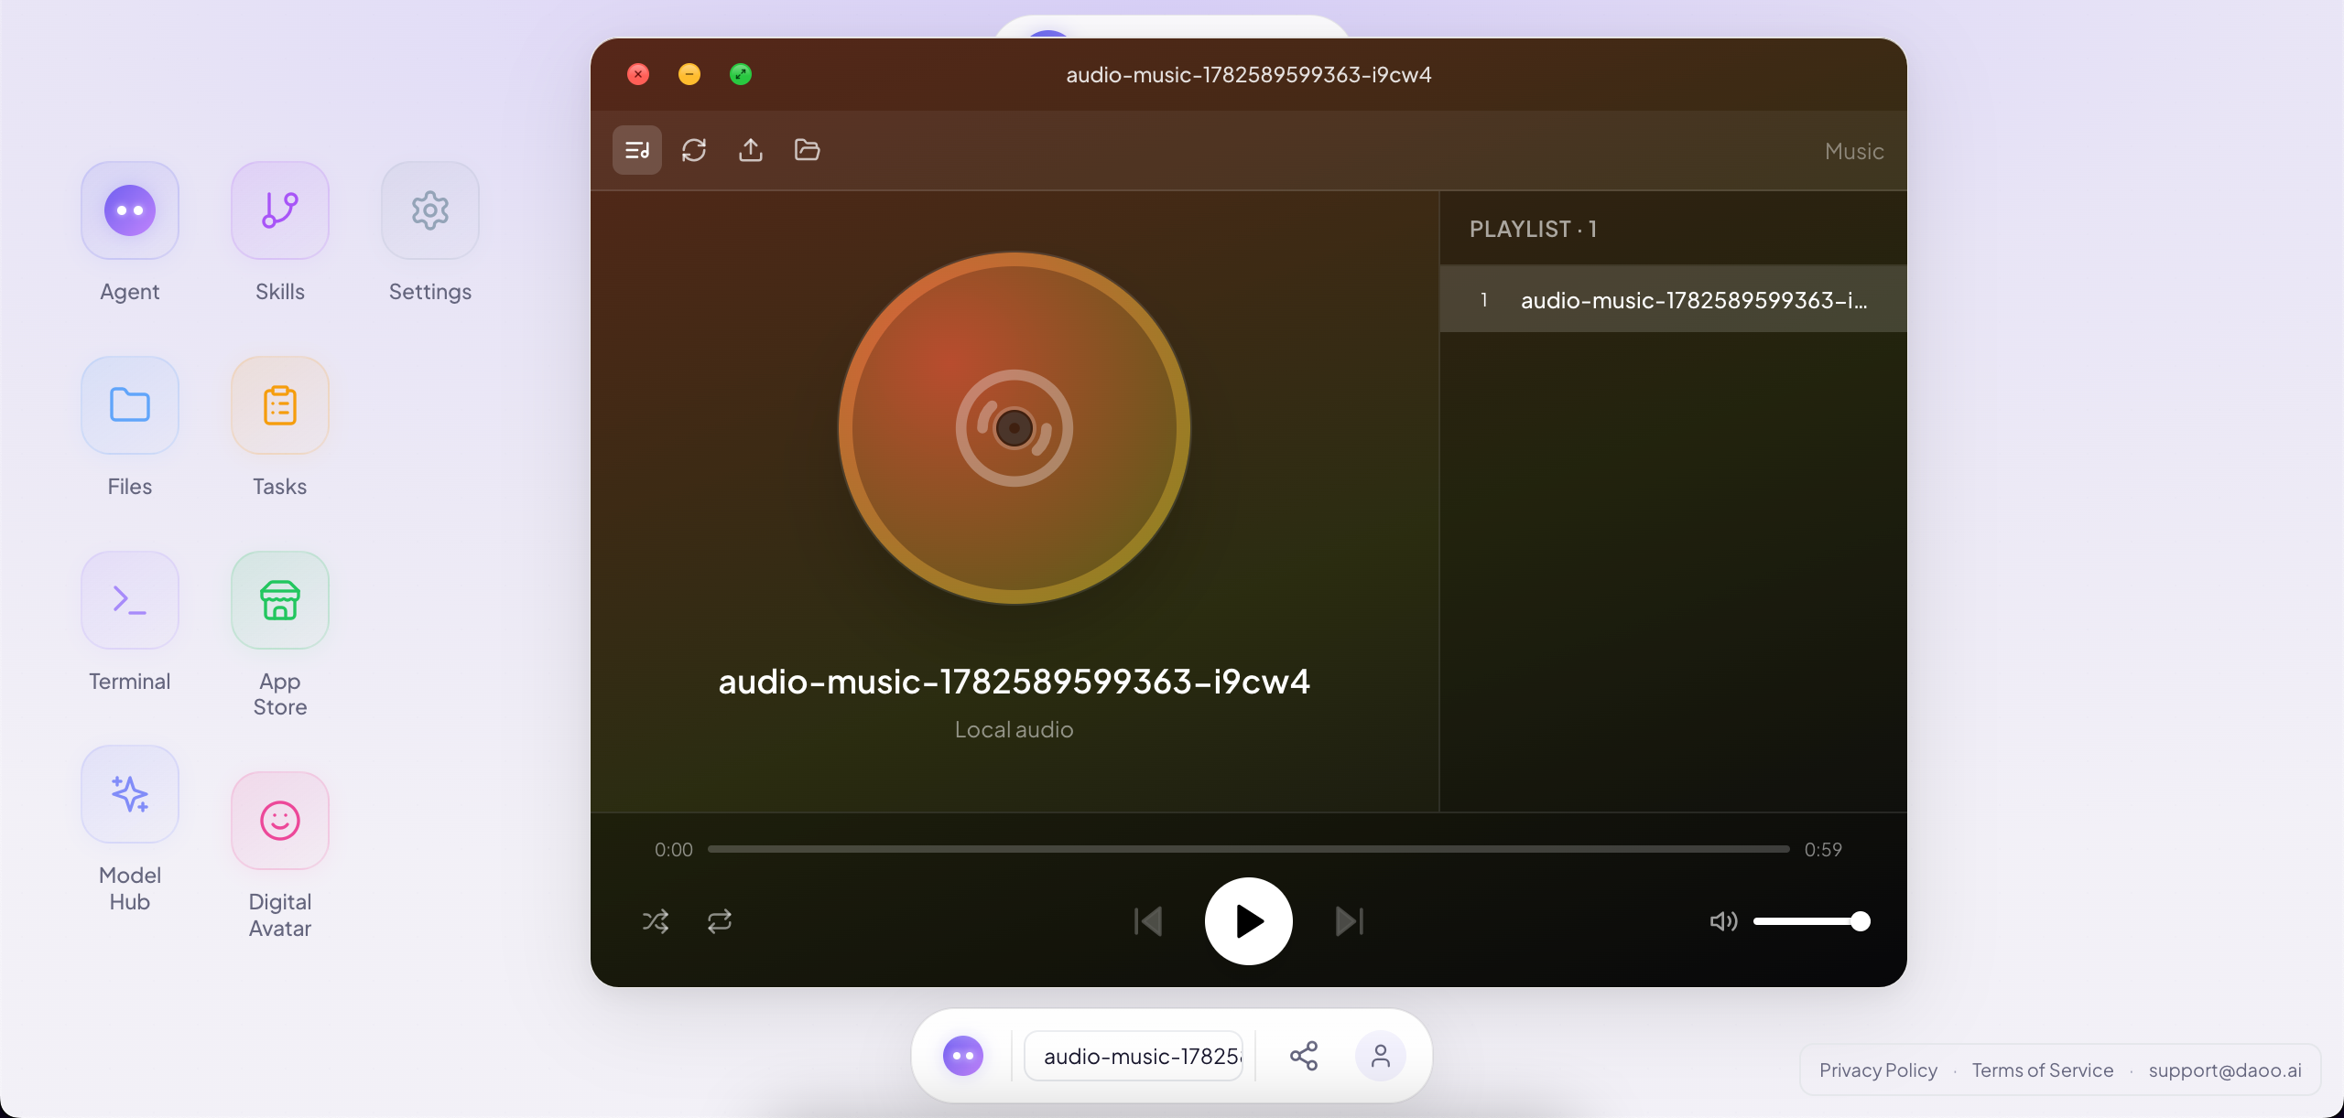
Task: Click the refresh icon in music toolbar
Action: [694, 150]
